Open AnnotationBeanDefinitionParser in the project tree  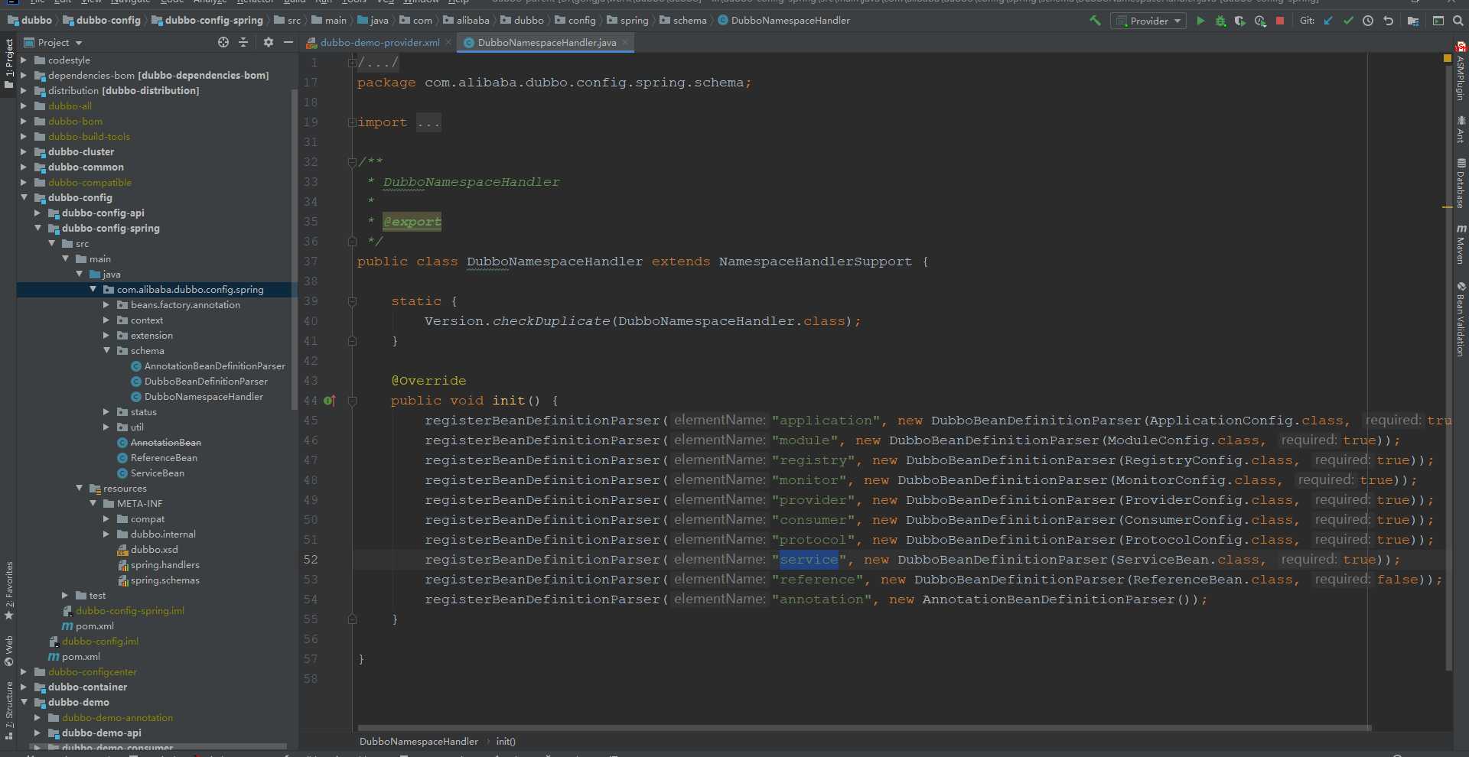click(207, 366)
